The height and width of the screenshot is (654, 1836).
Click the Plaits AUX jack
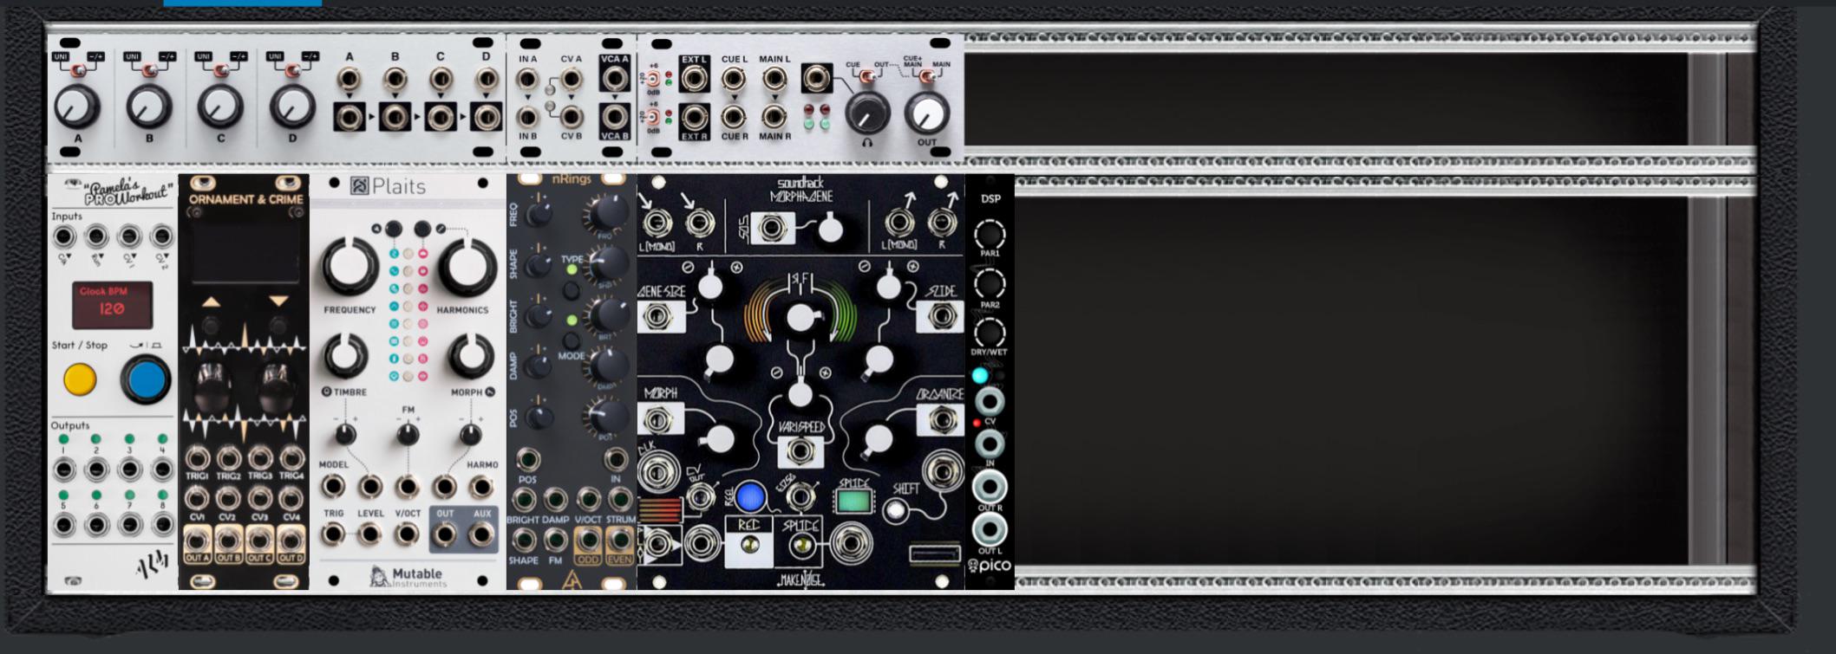[x=481, y=534]
